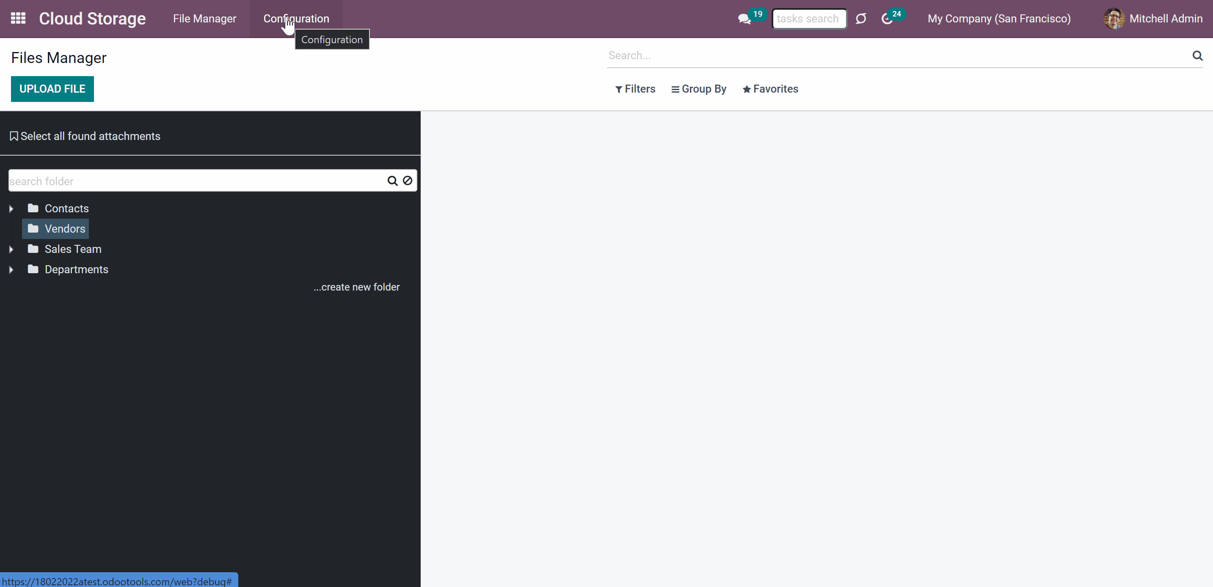This screenshot has width=1213, height=587.
Task: Click the Cloud Storage app title
Action: [92, 19]
